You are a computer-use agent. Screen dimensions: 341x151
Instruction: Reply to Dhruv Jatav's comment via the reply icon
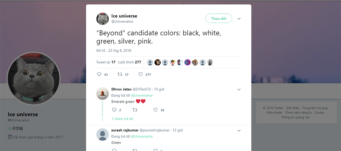tap(114, 110)
